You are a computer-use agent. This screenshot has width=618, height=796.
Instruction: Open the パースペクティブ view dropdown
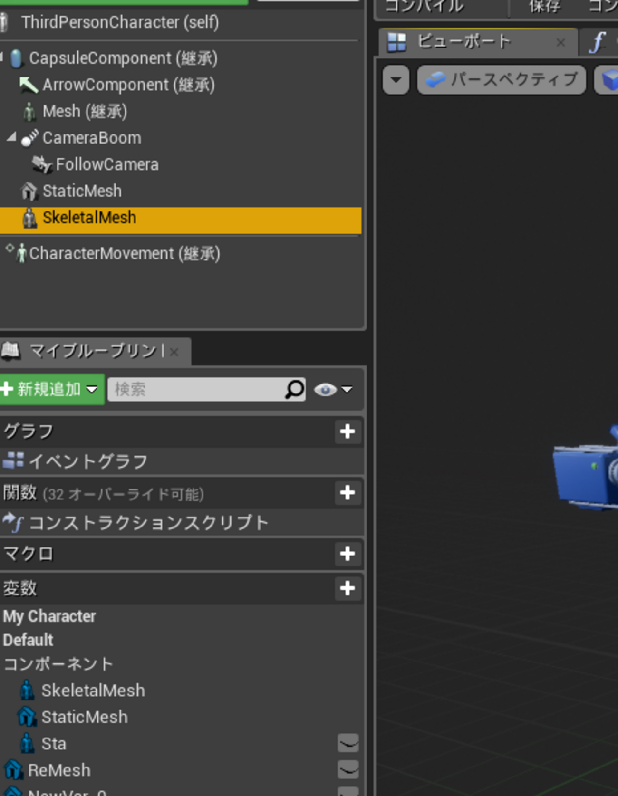click(x=502, y=79)
